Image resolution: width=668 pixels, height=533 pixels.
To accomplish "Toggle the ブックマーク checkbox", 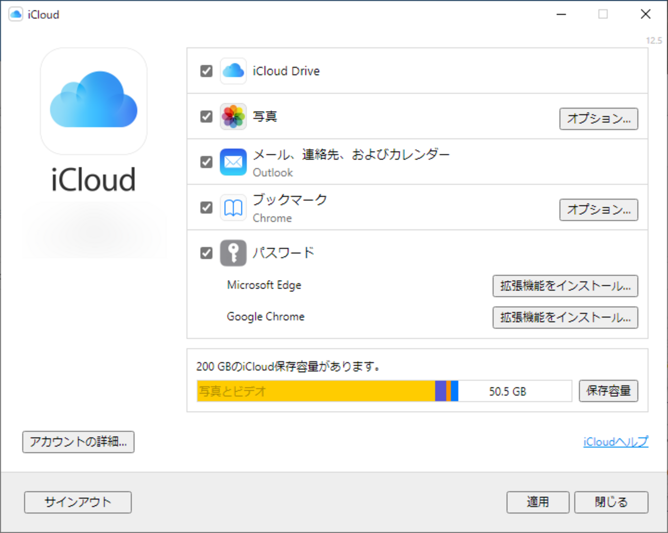I will tap(207, 208).
